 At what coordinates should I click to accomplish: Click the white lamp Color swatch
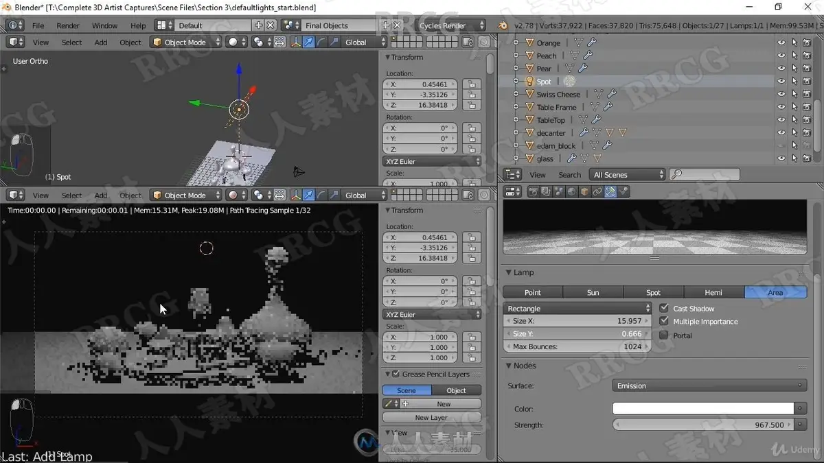[x=703, y=409]
